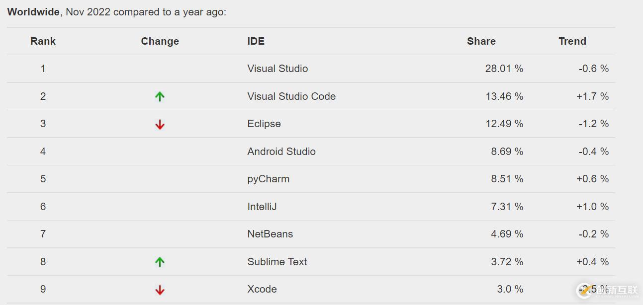Select Sublime Text in the table
This screenshot has height=305, width=643.
[x=277, y=262]
